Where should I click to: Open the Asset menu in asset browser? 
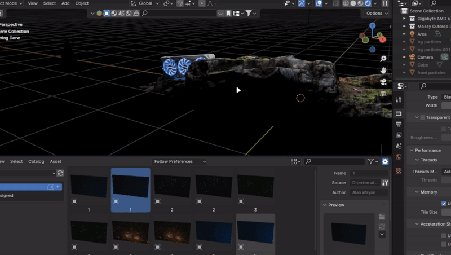coord(55,161)
